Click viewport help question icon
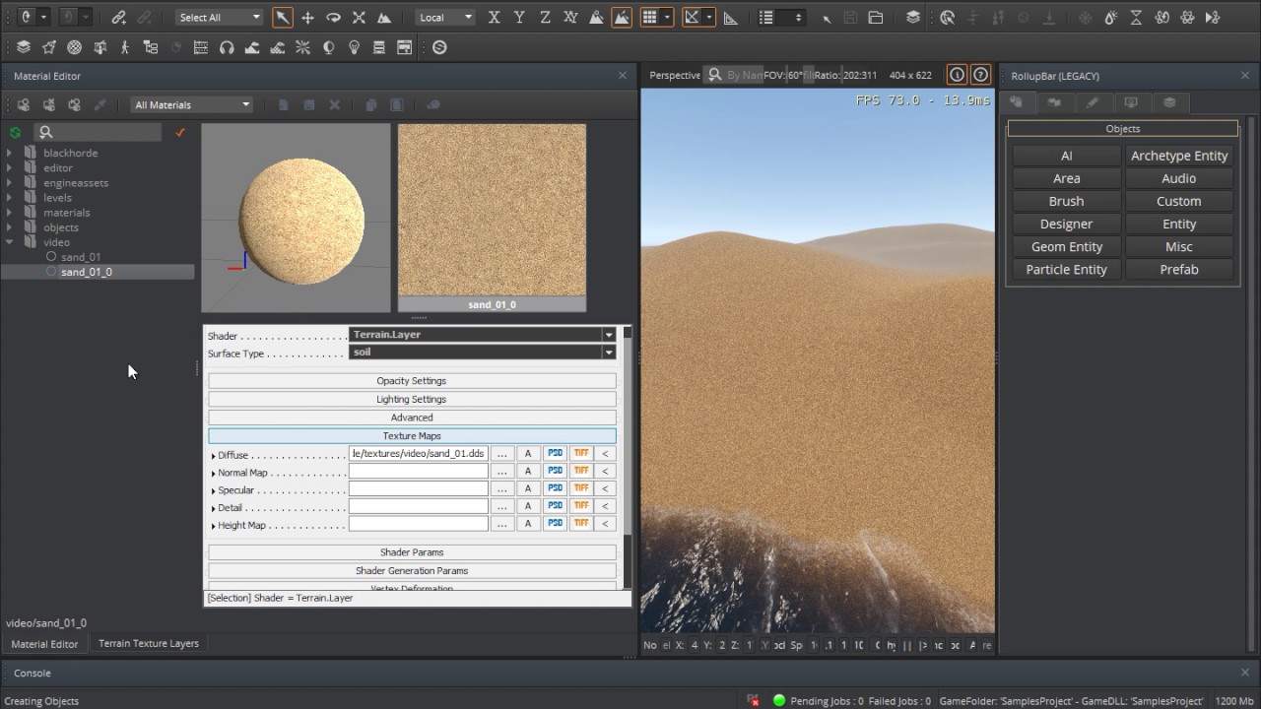Image resolution: width=1261 pixels, height=709 pixels. click(x=980, y=75)
